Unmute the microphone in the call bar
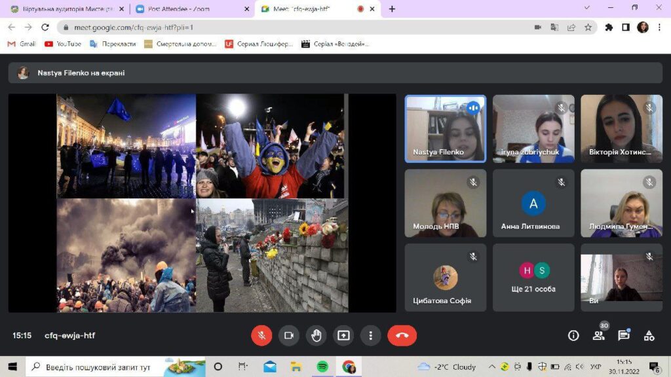 coord(261,336)
